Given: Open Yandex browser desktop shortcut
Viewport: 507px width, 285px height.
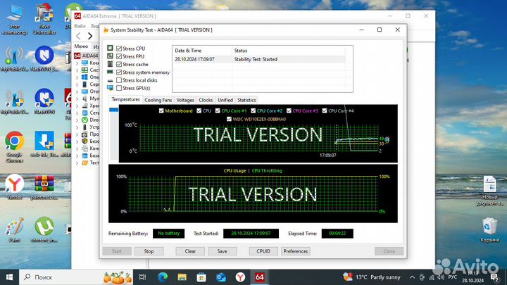Looking at the screenshot, I should point(14,186).
